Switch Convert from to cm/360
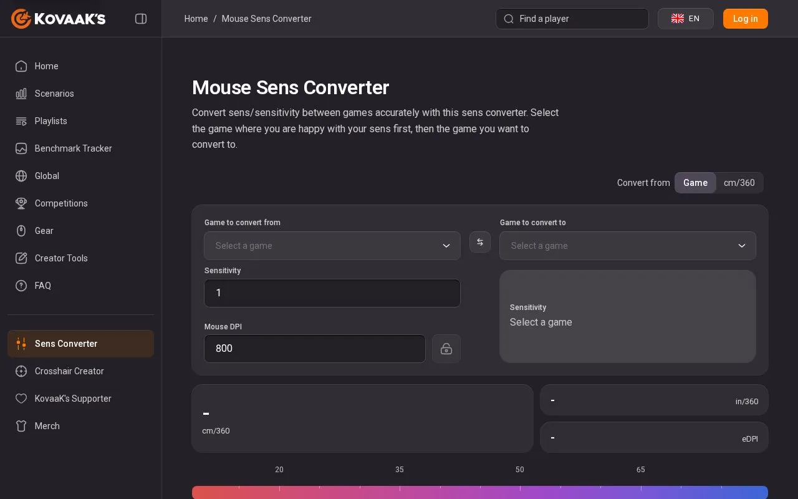The image size is (798, 499). coord(739,183)
